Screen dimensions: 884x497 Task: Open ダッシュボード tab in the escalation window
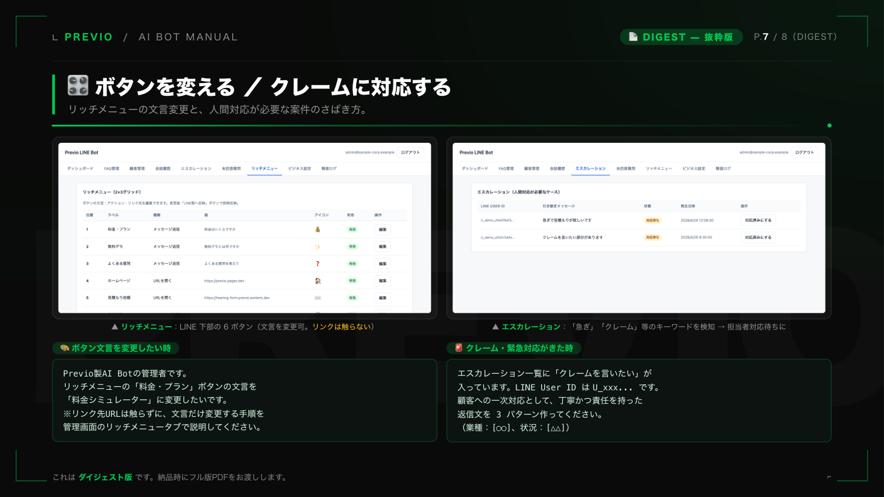click(x=475, y=169)
